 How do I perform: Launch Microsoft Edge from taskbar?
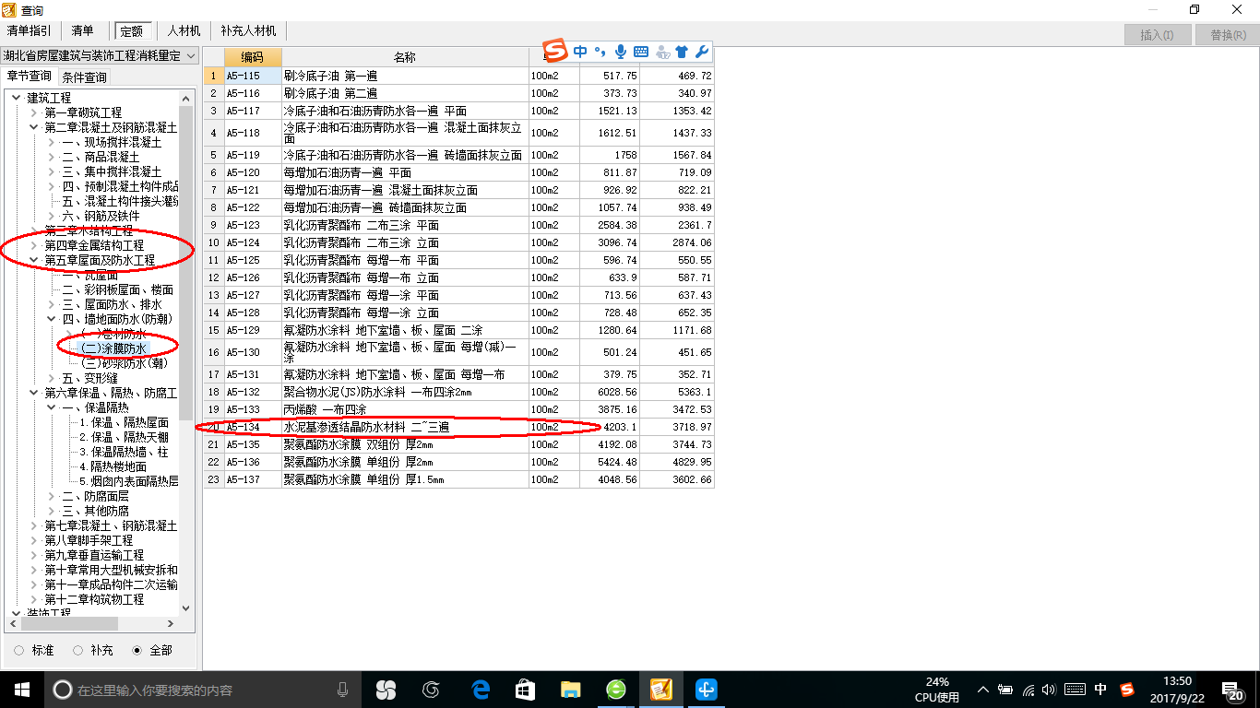click(x=480, y=690)
